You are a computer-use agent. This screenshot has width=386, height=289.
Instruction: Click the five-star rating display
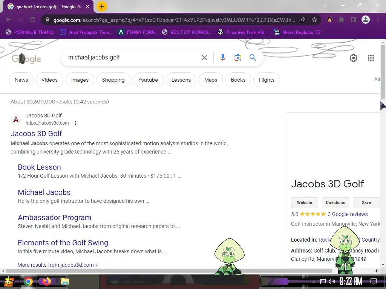pyautogui.click(x=312, y=214)
